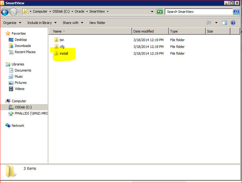Click the date modified of bin

[x=148, y=40]
